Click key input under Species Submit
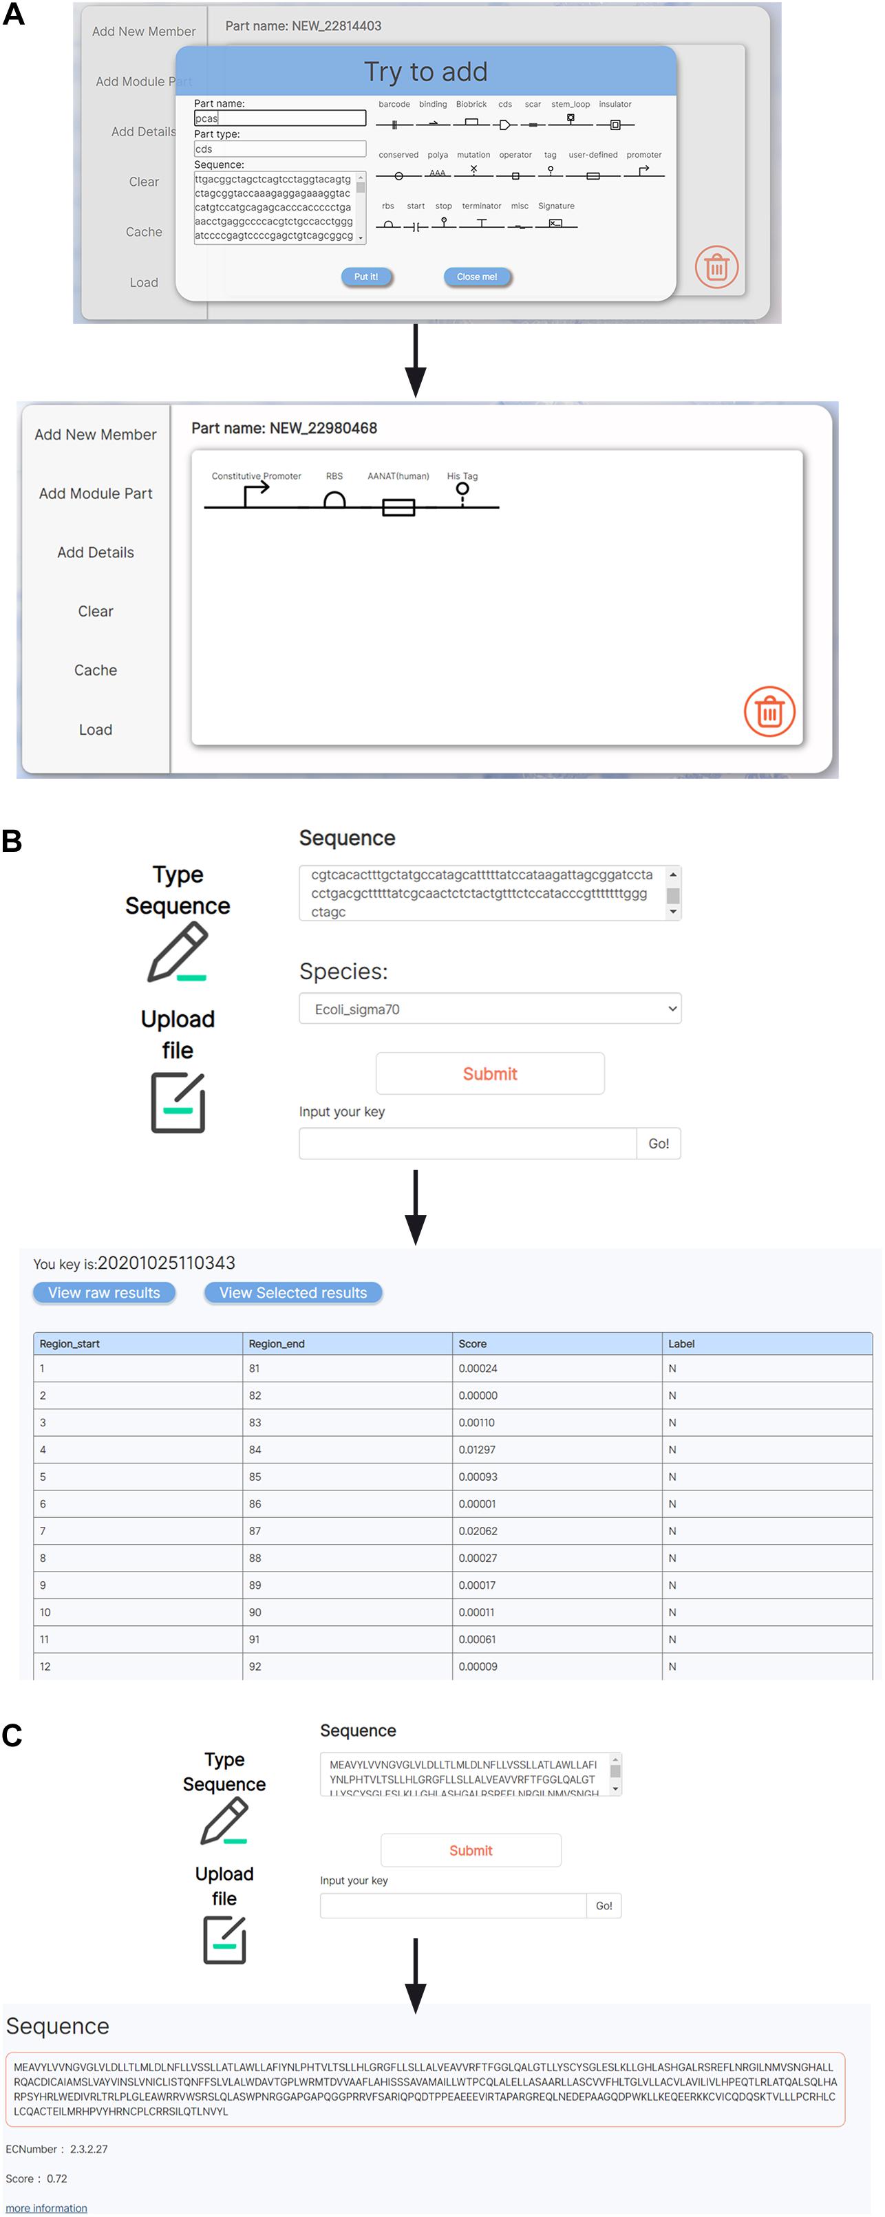The image size is (885, 2217). tap(467, 1144)
